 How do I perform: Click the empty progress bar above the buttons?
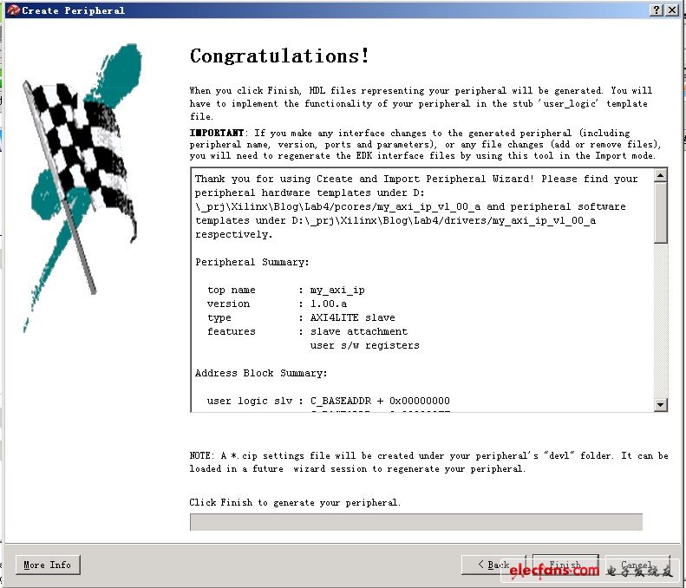(x=416, y=521)
